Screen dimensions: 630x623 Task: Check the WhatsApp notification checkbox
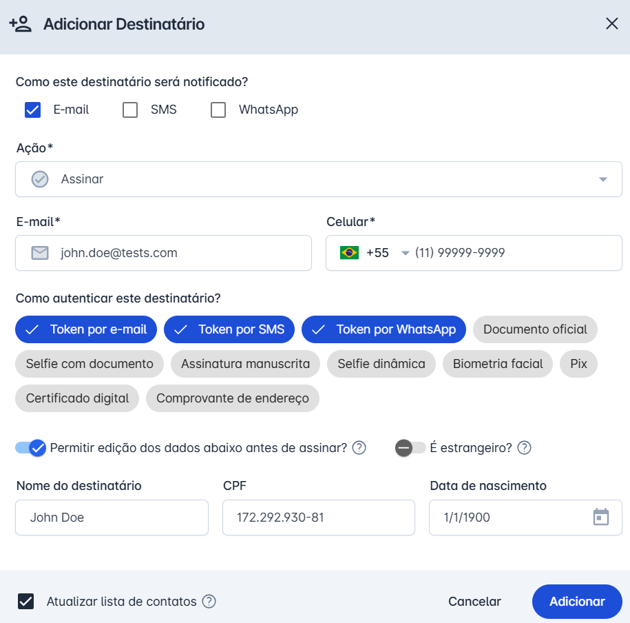(x=218, y=110)
